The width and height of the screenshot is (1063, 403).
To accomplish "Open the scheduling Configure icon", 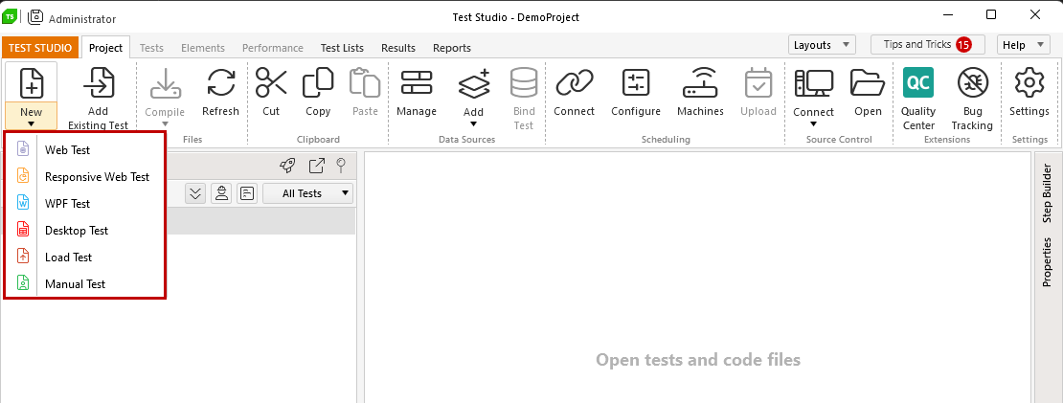I will pyautogui.click(x=636, y=82).
